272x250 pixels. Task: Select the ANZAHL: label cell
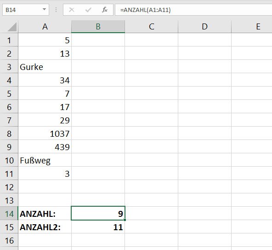pyautogui.click(x=45, y=214)
